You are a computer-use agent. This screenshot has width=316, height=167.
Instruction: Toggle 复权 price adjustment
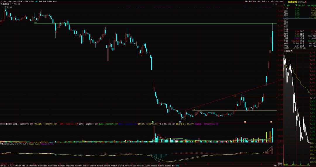(x=246, y=1)
